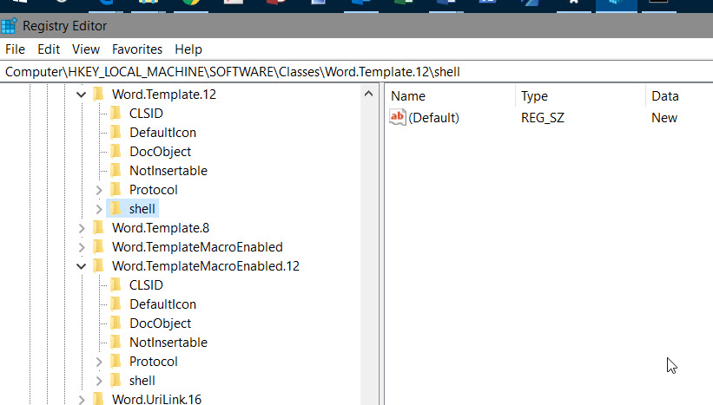This screenshot has height=405, width=713.
Task: Select DefaultIcon label under Word.TemplateMacroEnabled.12
Action: pyautogui.click(x=162, y=304)
